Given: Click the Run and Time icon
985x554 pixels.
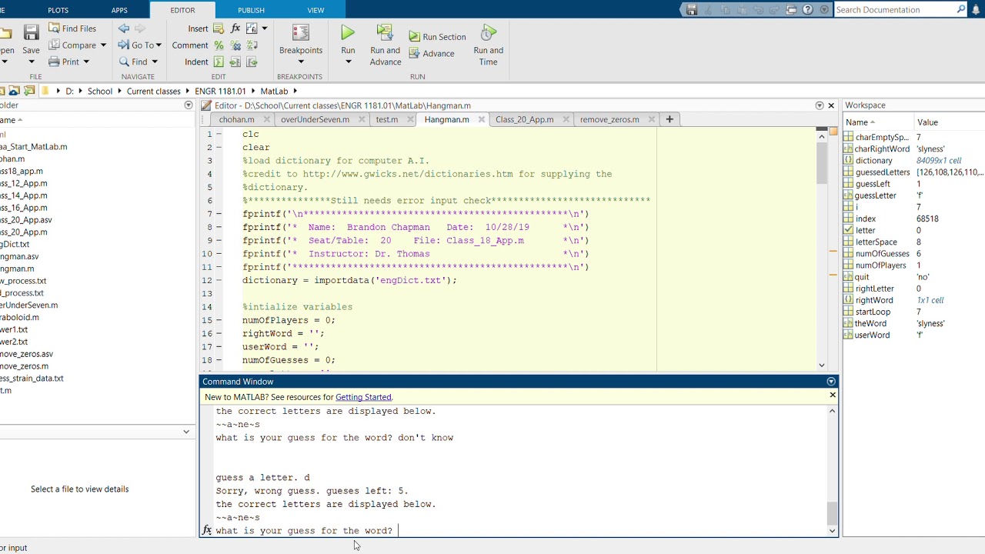Looking at the screenshot, I should coord(488,32).
